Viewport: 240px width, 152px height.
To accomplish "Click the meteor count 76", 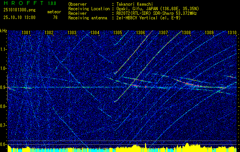I will [x=55, y=17].
